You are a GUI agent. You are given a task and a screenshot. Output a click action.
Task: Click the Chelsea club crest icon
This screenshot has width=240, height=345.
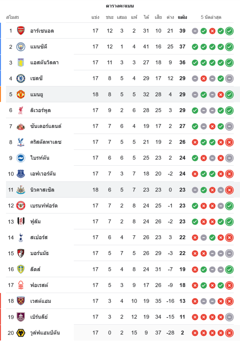tap(21, 78)
